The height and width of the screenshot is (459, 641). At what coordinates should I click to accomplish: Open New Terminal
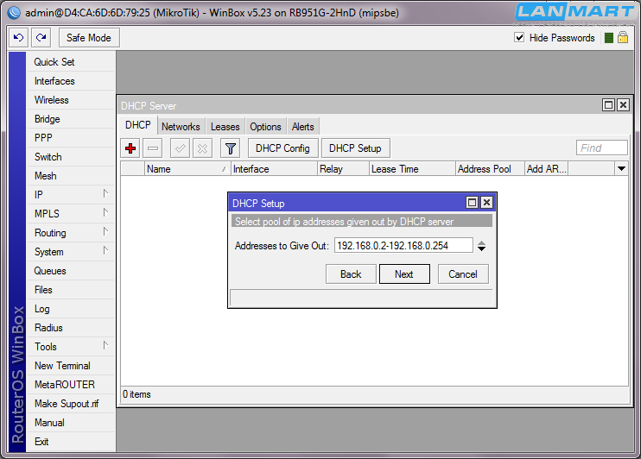point(70,366)
